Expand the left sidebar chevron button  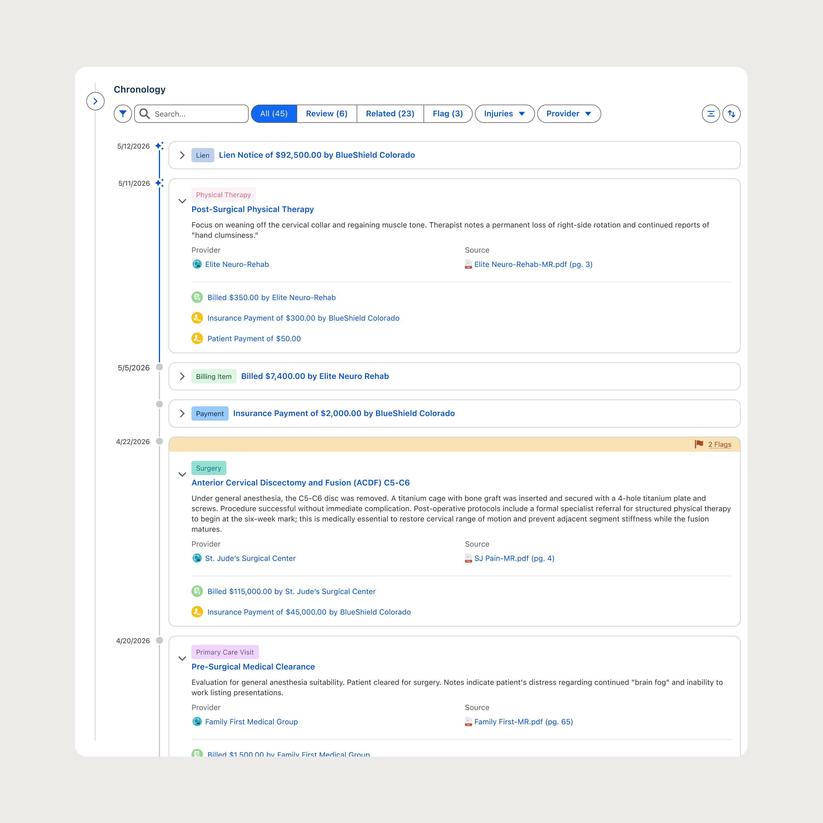95,101
